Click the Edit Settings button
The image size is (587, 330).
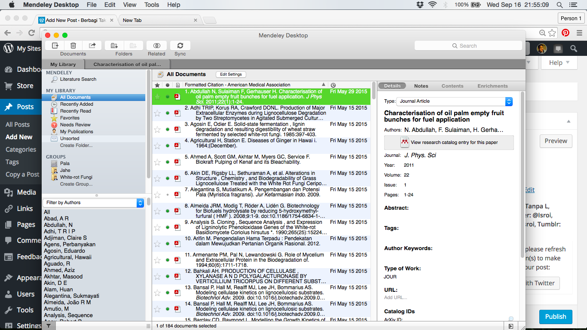click(x=231, y=74)
